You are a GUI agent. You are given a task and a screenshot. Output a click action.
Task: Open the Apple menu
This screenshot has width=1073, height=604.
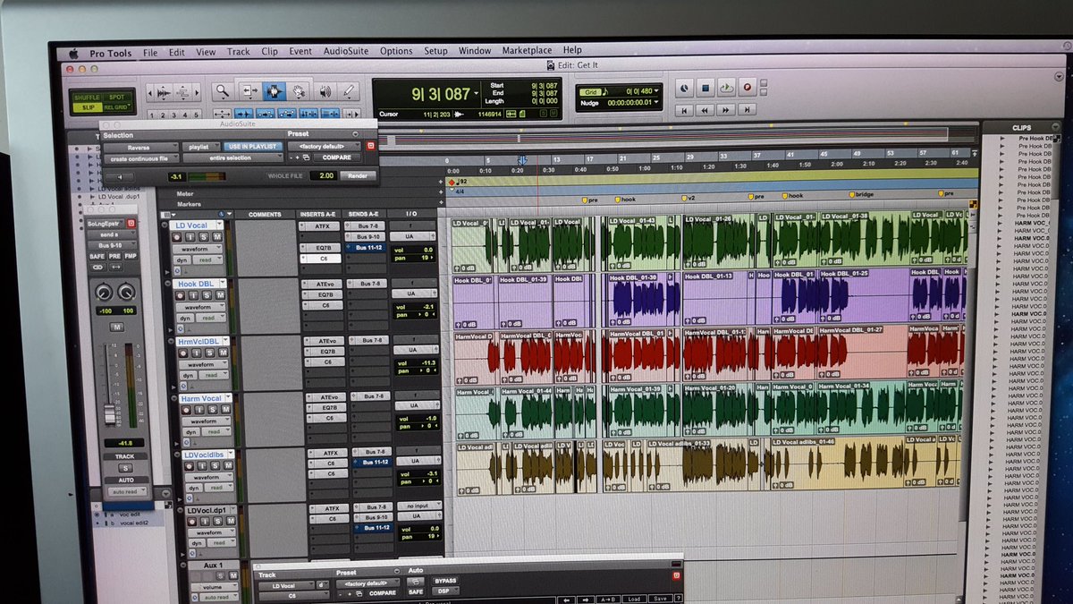[x=75, y=52]
